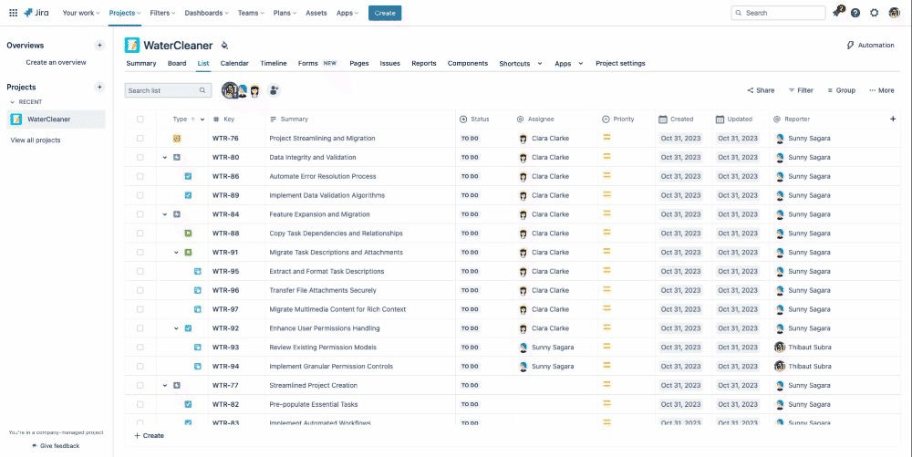Collapse the WTR-91 child issues
This screenshot has width=912, height=457.
tap(176, 253)
